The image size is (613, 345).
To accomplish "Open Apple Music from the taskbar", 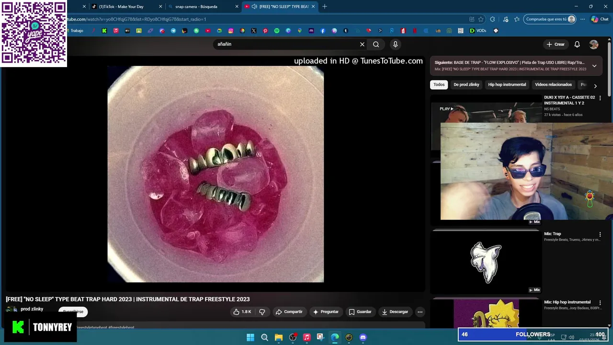I will coord(307,337).
